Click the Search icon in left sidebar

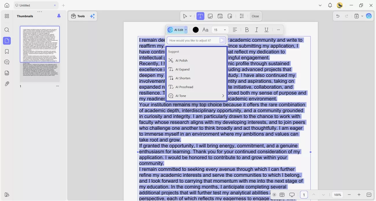tap(7, 30)
